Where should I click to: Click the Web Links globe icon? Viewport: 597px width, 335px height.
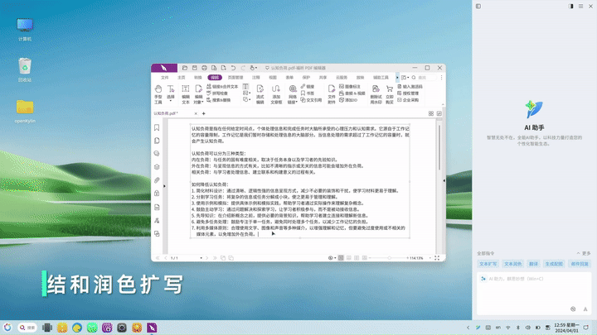[293, 89]
